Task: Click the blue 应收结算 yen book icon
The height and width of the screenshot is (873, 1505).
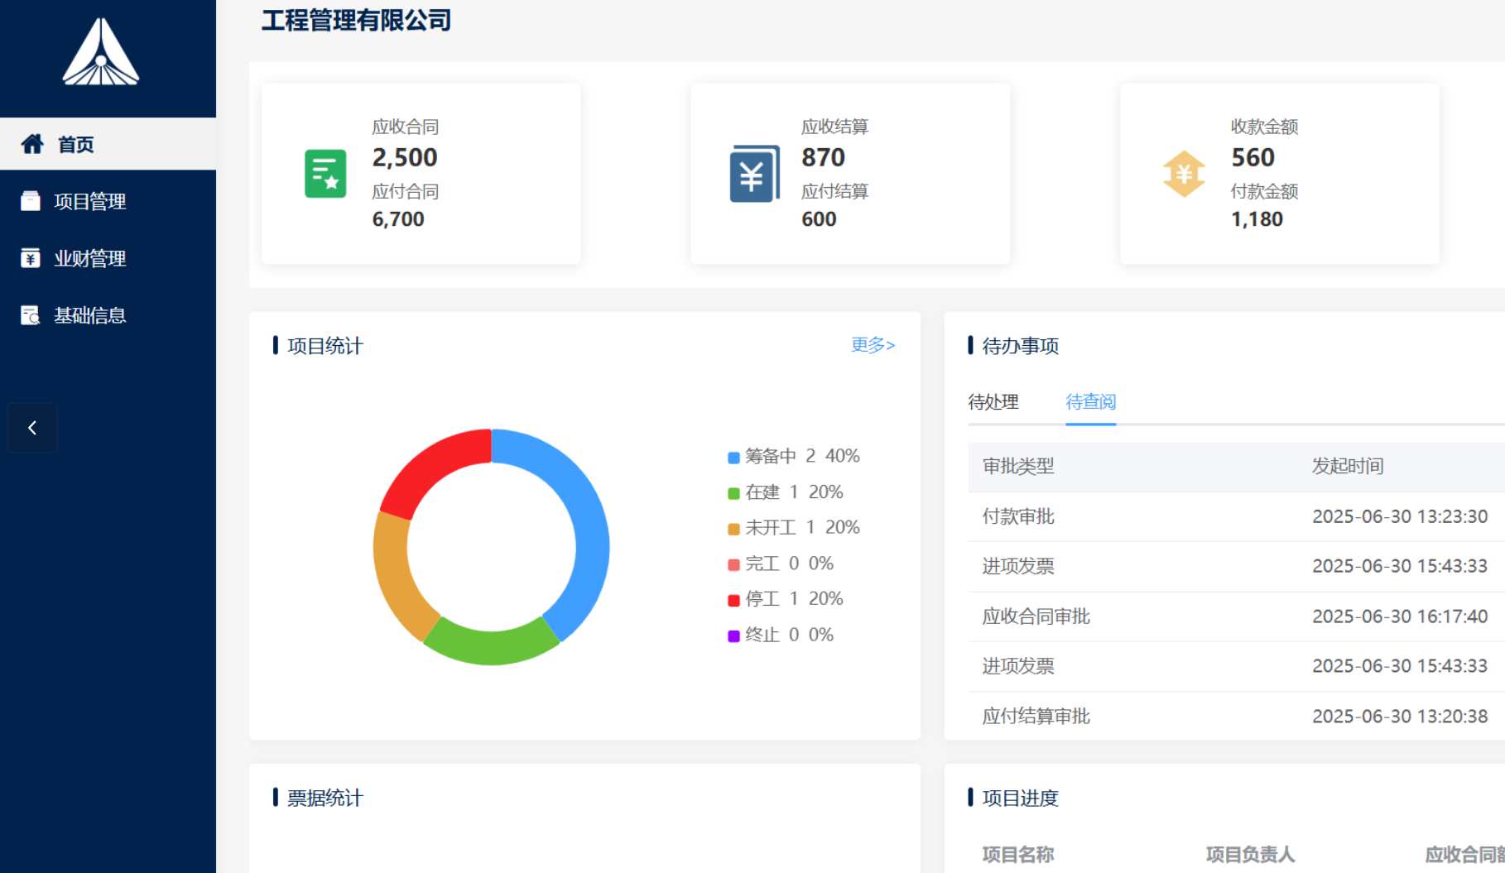Action: tap(754, 174)
